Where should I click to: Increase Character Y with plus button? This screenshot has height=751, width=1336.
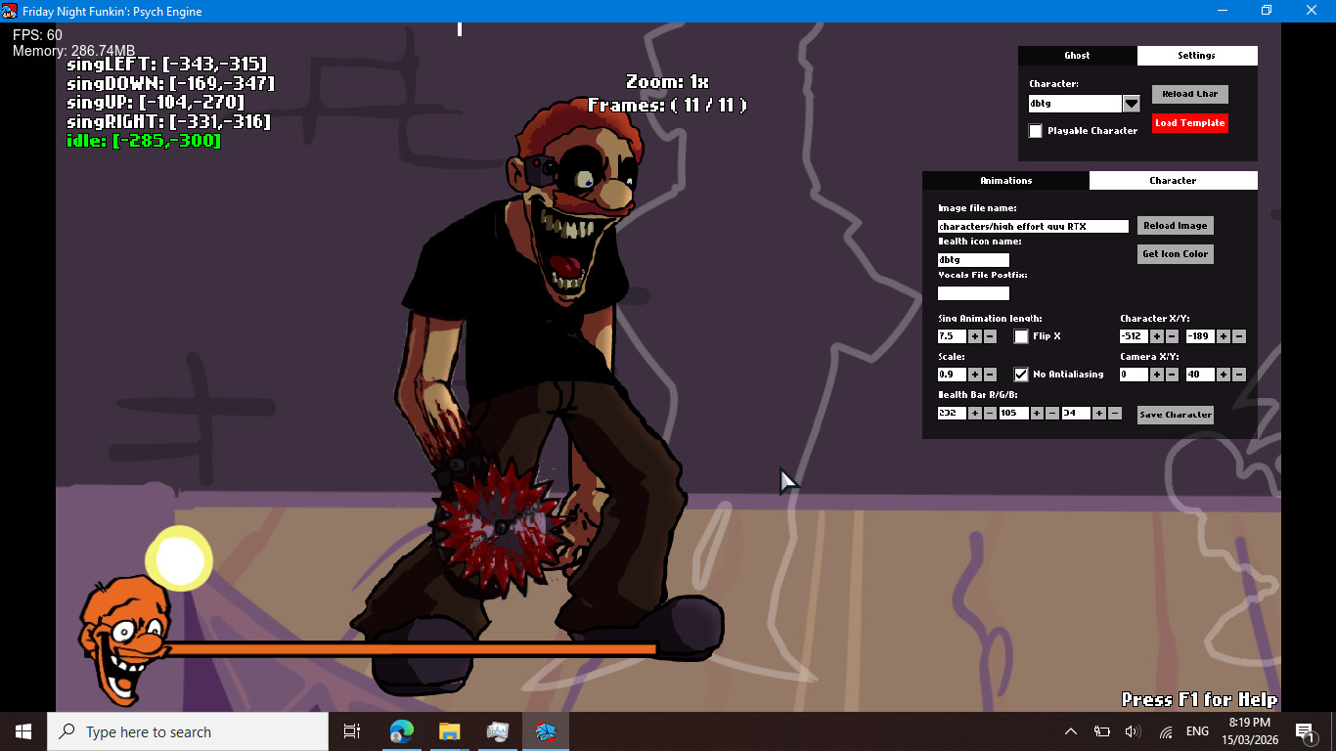[1225, 336]
